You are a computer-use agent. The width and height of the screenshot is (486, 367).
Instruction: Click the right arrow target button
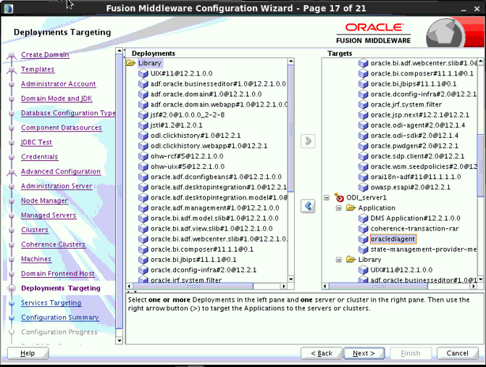pyautogui.click(x=308, y=141)
